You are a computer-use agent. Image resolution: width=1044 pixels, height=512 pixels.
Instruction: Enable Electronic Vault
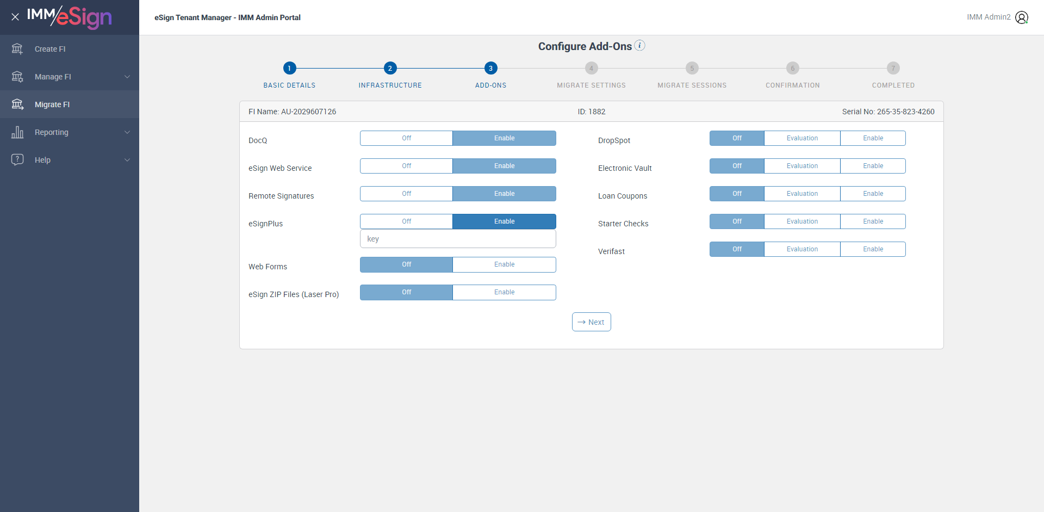point(873,166)
